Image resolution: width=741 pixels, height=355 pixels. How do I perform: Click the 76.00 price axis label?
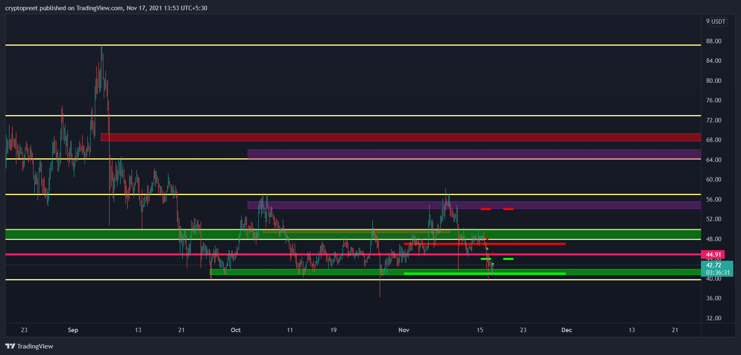pyautogui.click(x=714, y=100)
